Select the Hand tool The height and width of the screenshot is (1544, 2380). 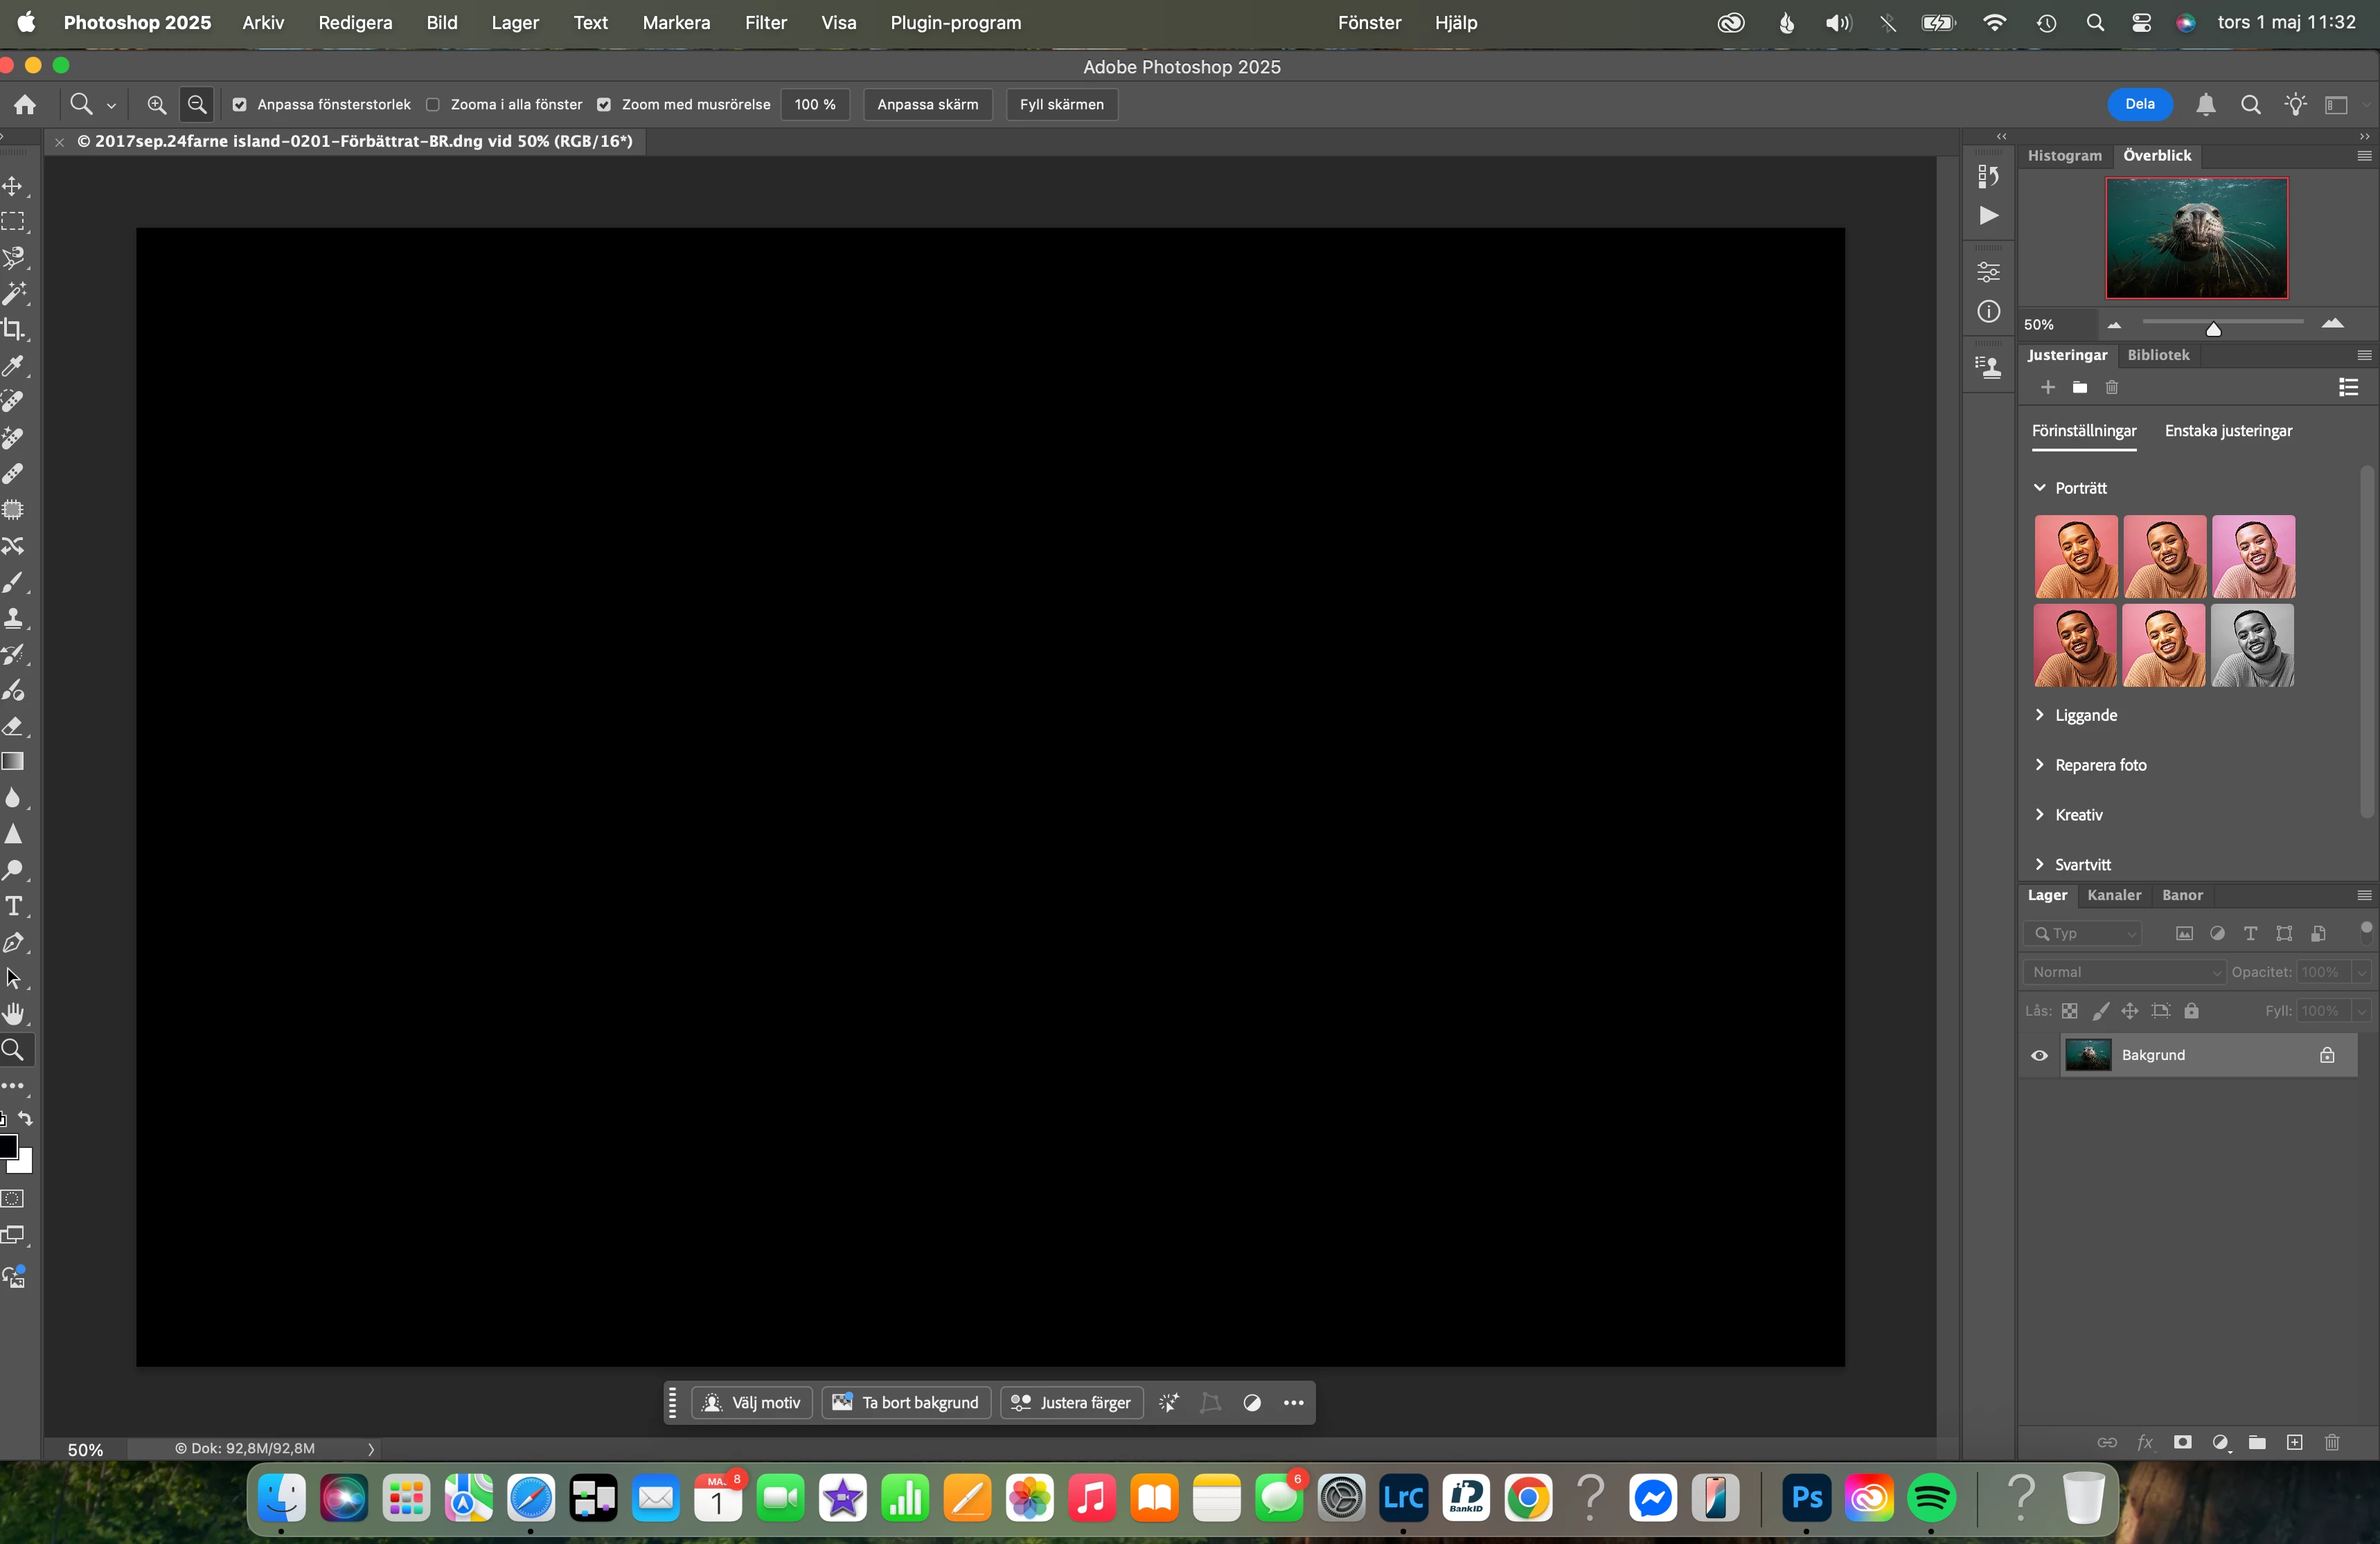point(13,1014)
